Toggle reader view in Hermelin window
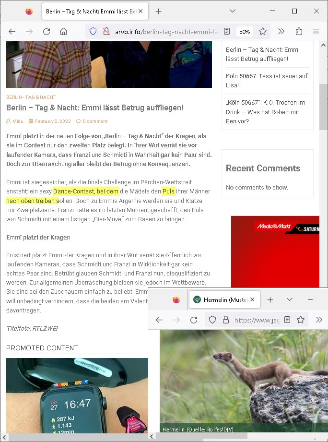The width and height of the screenshot is (328, 442). point(287,320)
